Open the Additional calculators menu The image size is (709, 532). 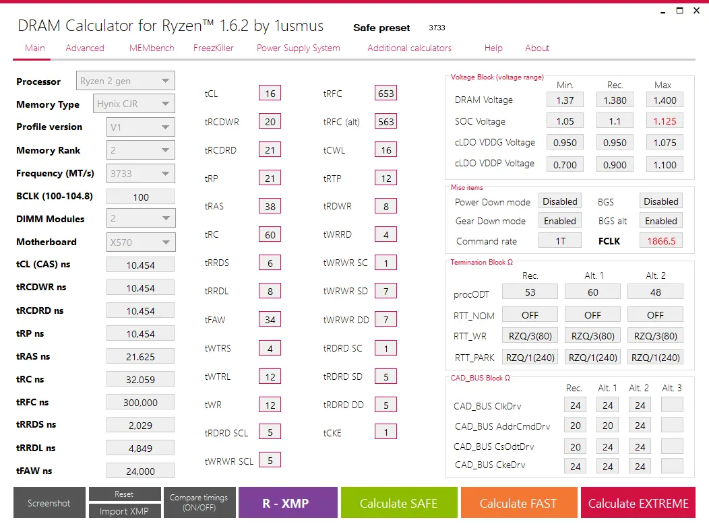point(409,48)
